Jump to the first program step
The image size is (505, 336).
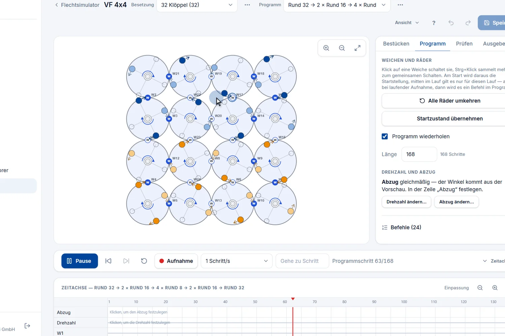coord(108,261)
